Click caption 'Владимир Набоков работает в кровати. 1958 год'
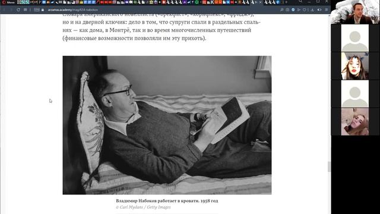The height and width of the screenshot is (214, 380). pyautogui.click(x=167, y=201)
